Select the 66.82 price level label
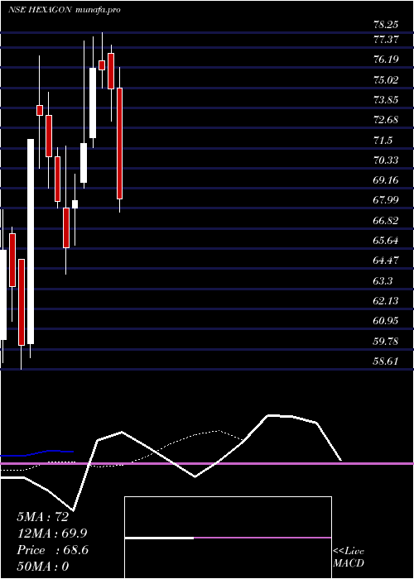 [386, 221]
